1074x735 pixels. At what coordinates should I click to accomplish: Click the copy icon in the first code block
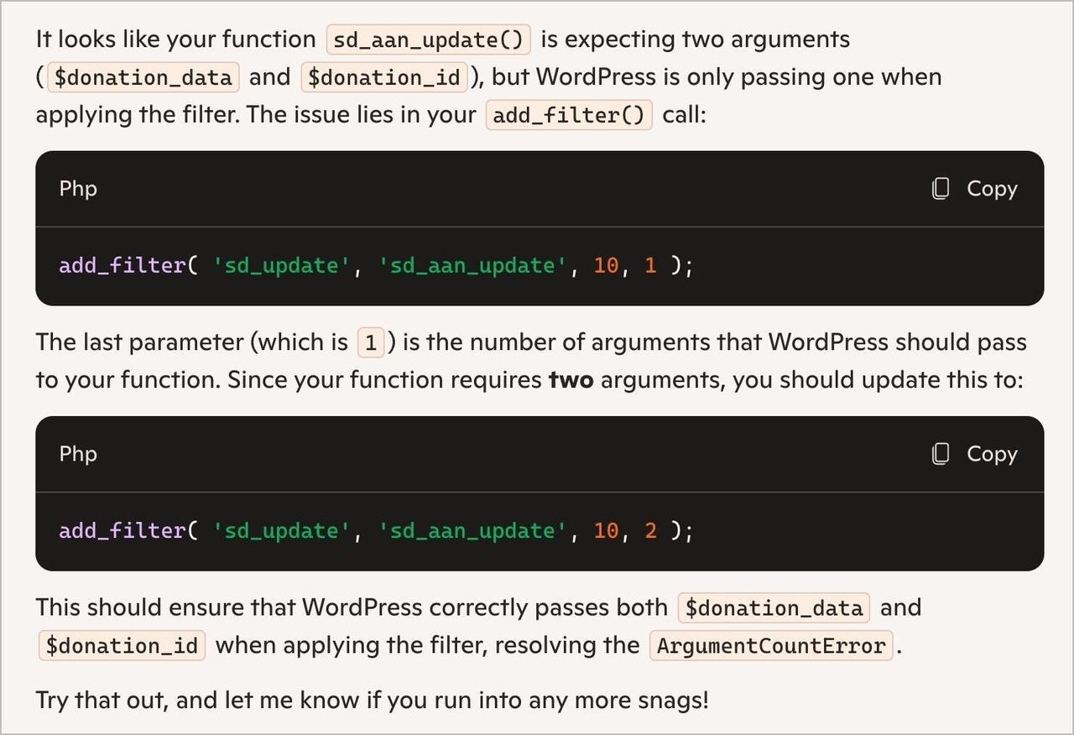[941, 189]
